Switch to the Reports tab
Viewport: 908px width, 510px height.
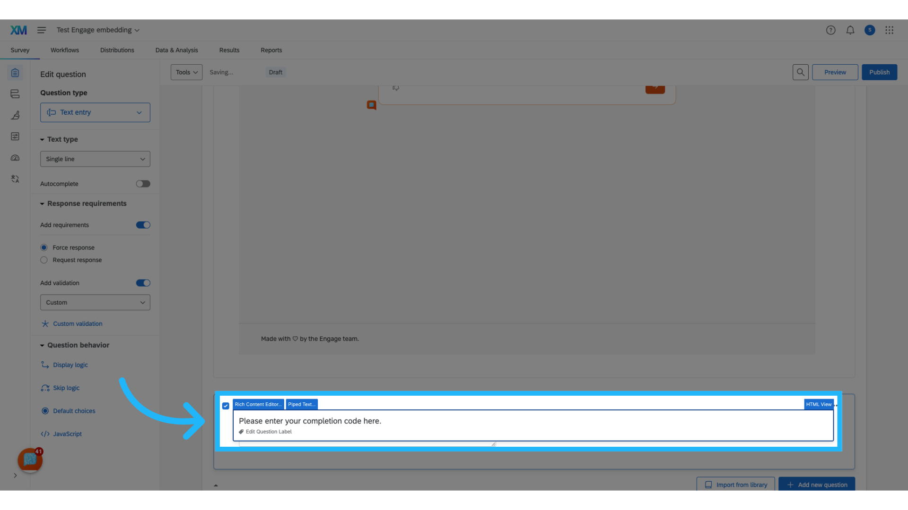(x=271, y=50)
